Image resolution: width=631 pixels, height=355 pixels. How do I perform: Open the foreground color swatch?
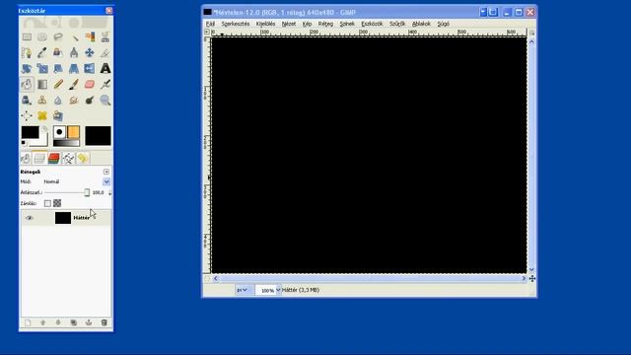pos(30,132)
